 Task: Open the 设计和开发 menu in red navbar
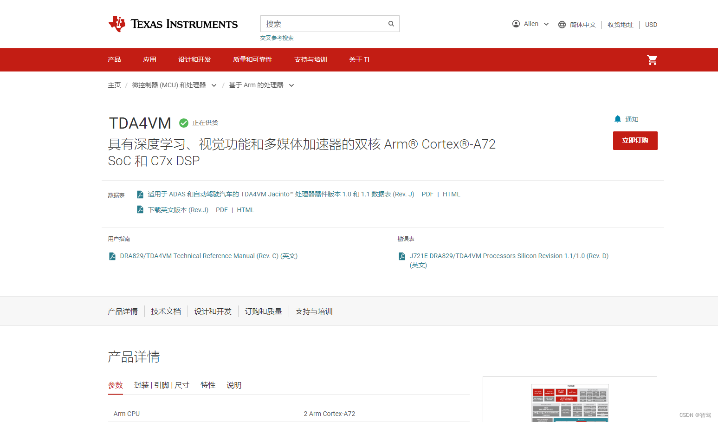tap(194, 59)
